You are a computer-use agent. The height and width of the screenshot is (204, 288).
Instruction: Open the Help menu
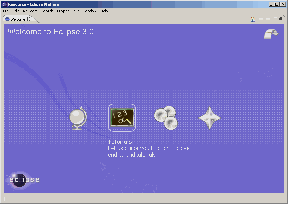104,11
